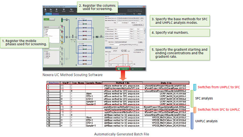
Task: Click the pump icon beside CO2 cylinder
Action: pyautogui.click(x=66, y=19)
